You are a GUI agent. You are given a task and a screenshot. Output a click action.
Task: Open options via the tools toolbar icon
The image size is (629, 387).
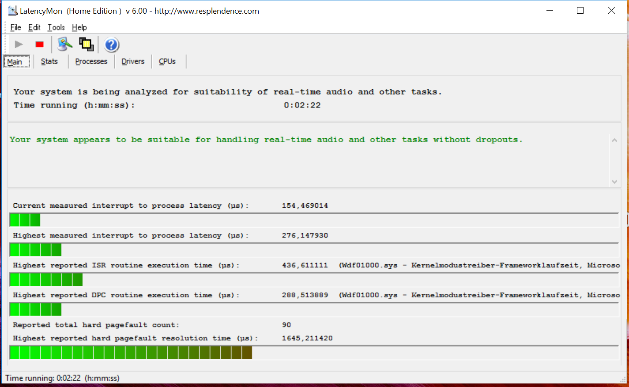tap(65, 44)
